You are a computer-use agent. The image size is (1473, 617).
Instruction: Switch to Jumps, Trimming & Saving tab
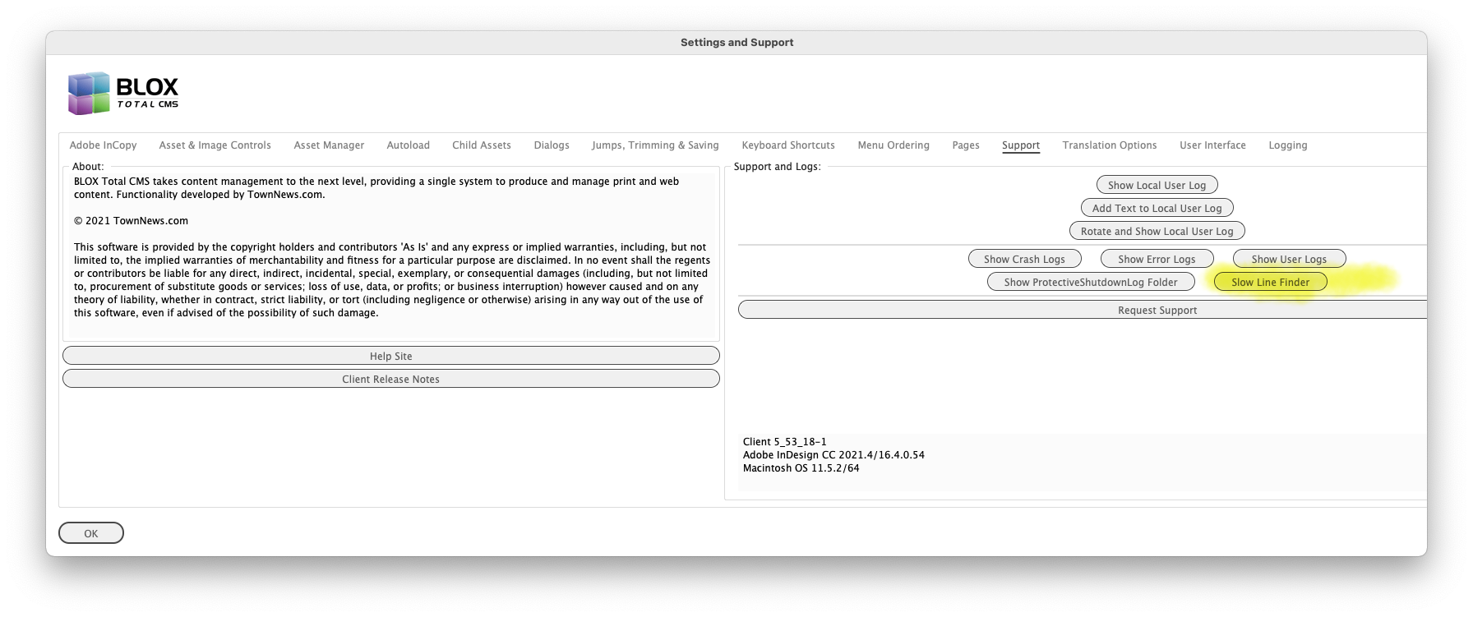pos(655,145)
